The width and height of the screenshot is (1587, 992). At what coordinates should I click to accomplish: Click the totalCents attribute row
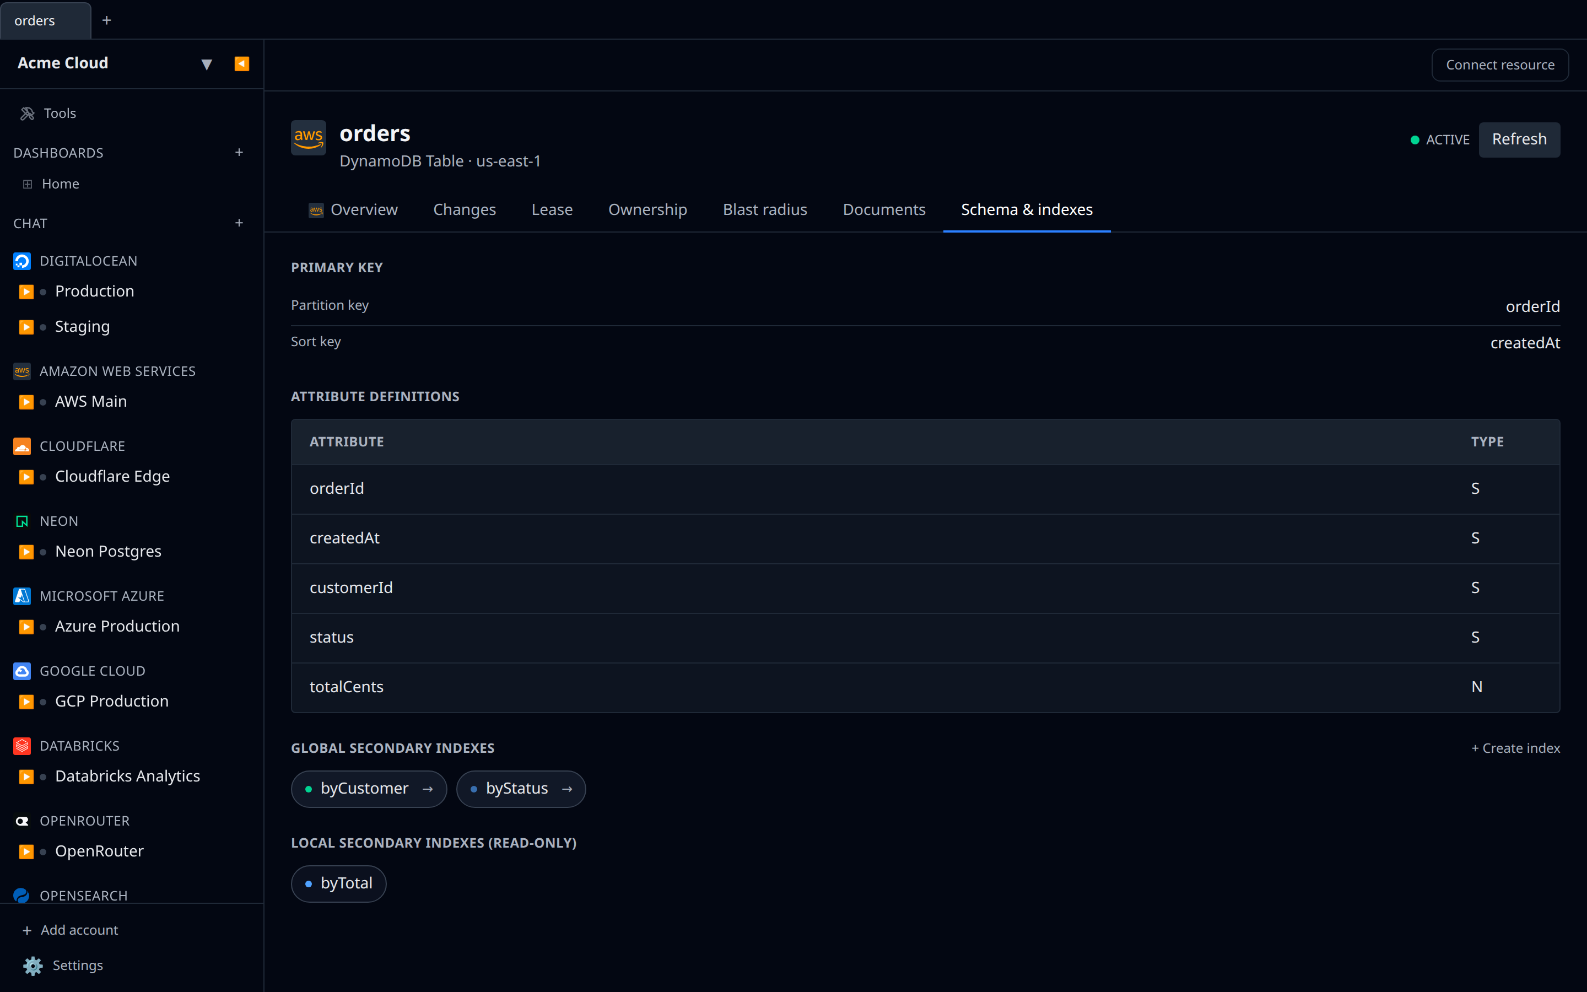click(x=925, y=688)
